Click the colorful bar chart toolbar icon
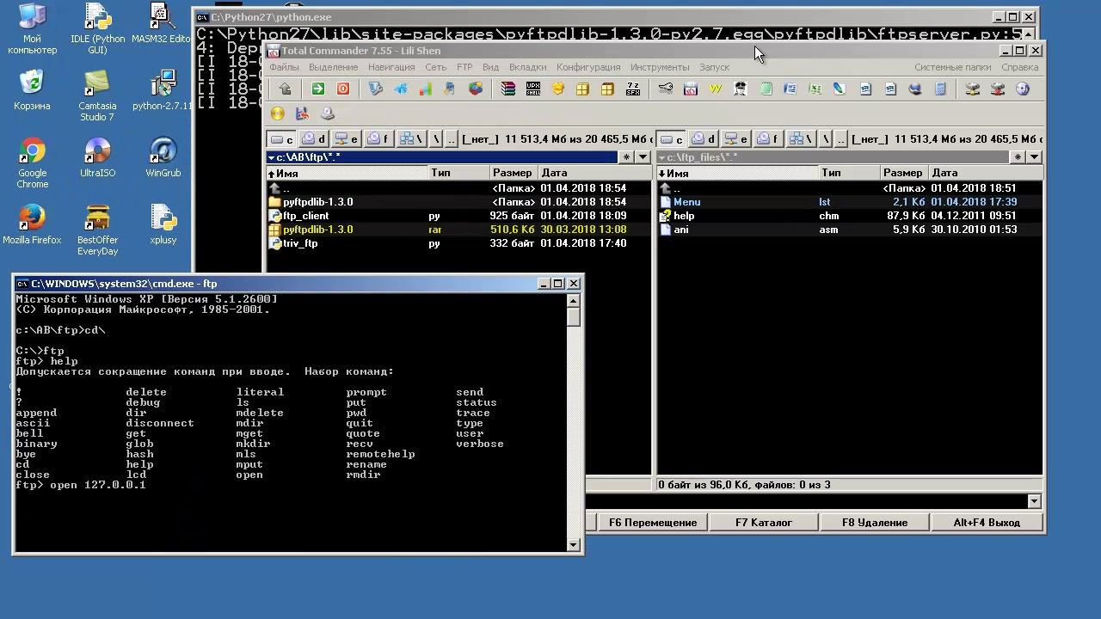This screenshot has height=619, width=1101. tap(425, 89)
